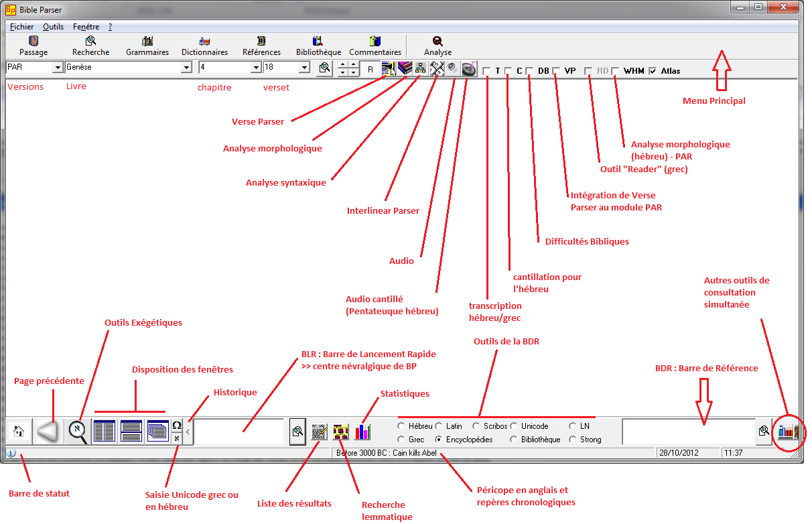Screen dimensions: 812x524
Task: Open the Recherche search tool
Action: click(90, 46)
